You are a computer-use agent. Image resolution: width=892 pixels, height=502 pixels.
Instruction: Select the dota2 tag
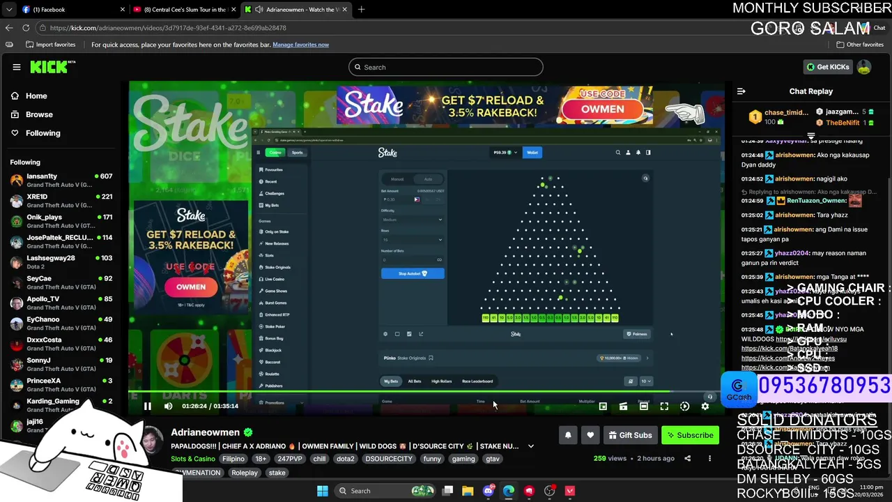coord(346,459)
